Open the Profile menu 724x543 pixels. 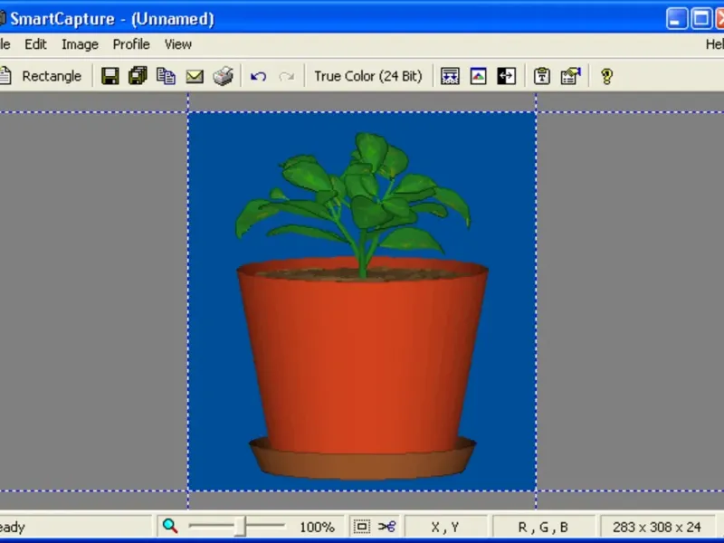131,43
